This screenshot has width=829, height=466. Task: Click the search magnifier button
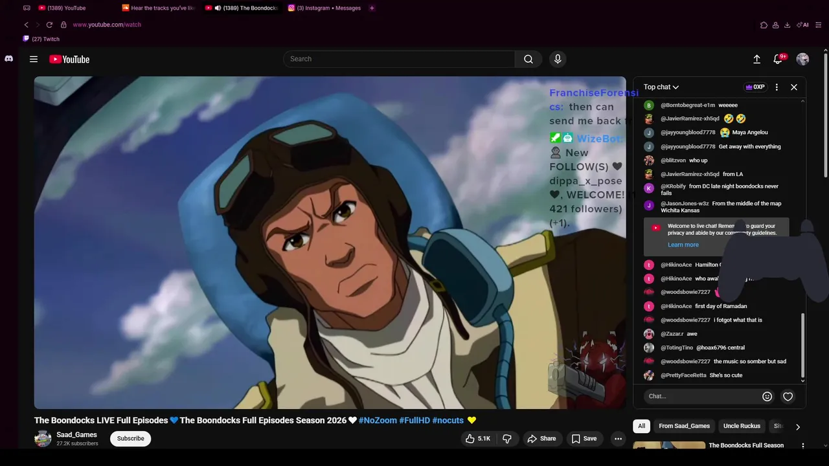click(528, 59)
